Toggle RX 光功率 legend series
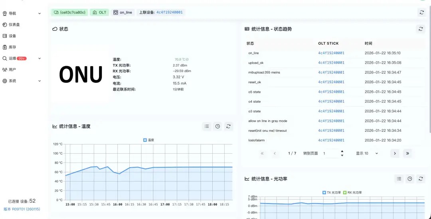Viewport: 431px width, 219px height. coord(352,193)
